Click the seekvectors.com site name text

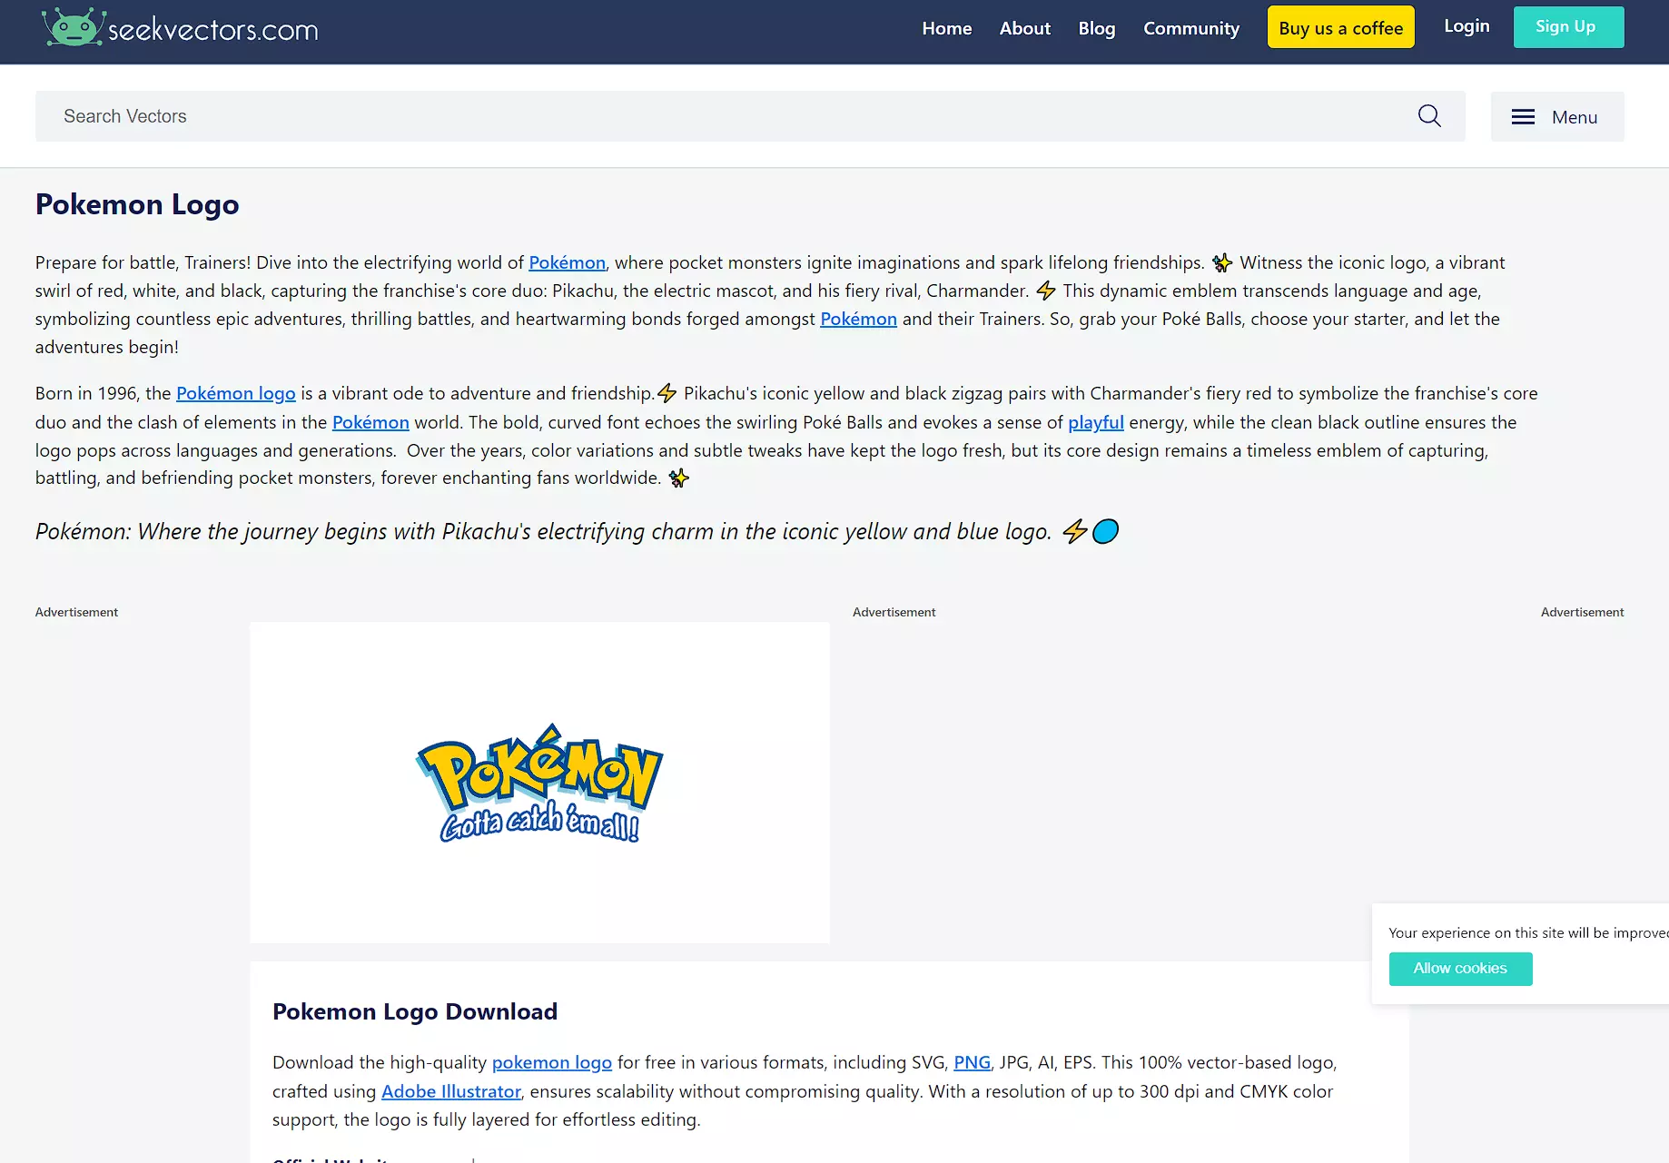click(x=213, y=30)
